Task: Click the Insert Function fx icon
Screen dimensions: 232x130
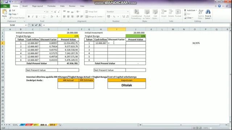Action: (x=40, y=25)
